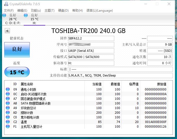
Task: Click the threshold value 10 in A9 row
Action: (137, 108)
